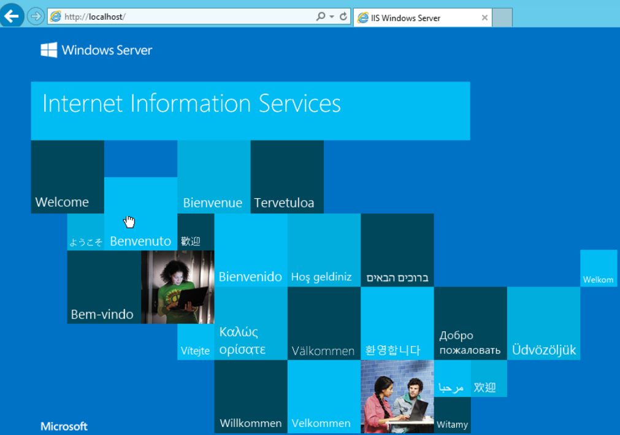The image size is (620, 435).
Task: Click the Bienvenue tile
Action: point(214,177)
